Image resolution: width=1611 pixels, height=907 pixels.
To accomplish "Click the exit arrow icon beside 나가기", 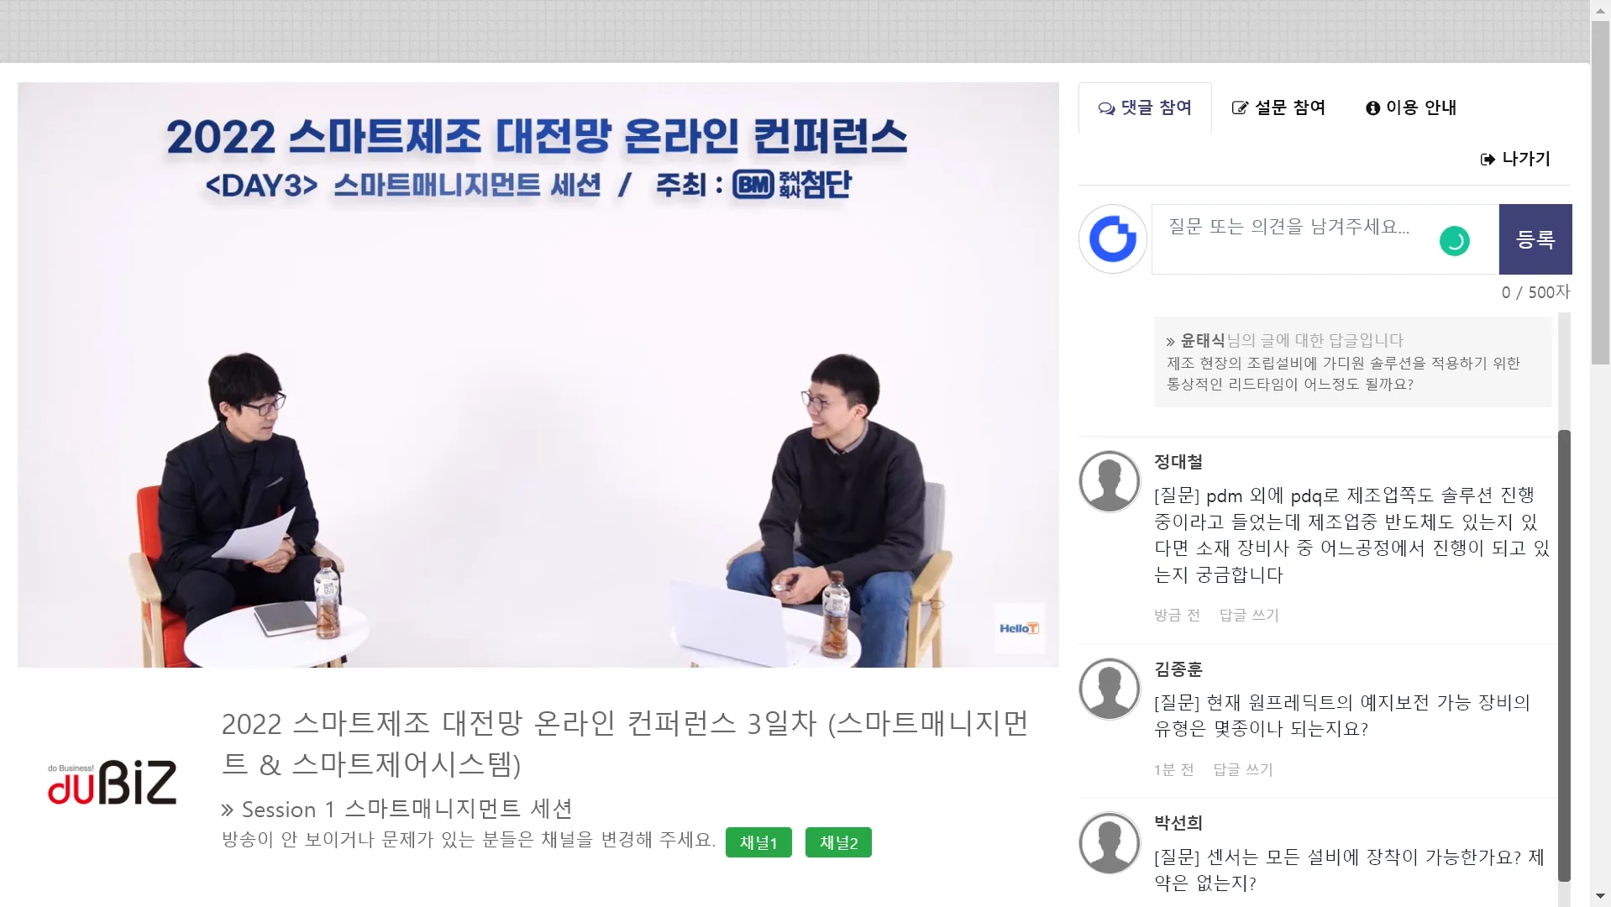I will coord(1488,159).
